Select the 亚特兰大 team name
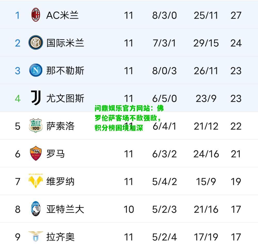The width and height of the screenshot is (258, 248). 65,209
